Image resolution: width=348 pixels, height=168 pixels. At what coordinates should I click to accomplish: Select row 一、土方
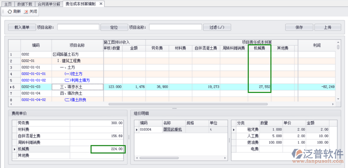[172, 67]
